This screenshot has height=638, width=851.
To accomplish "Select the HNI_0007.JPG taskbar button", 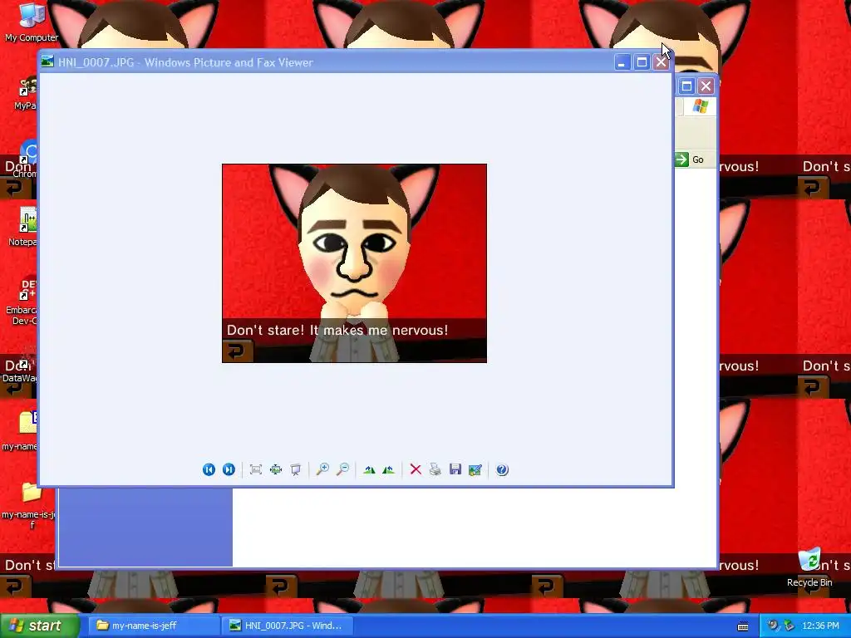I will tap(287, 626).
